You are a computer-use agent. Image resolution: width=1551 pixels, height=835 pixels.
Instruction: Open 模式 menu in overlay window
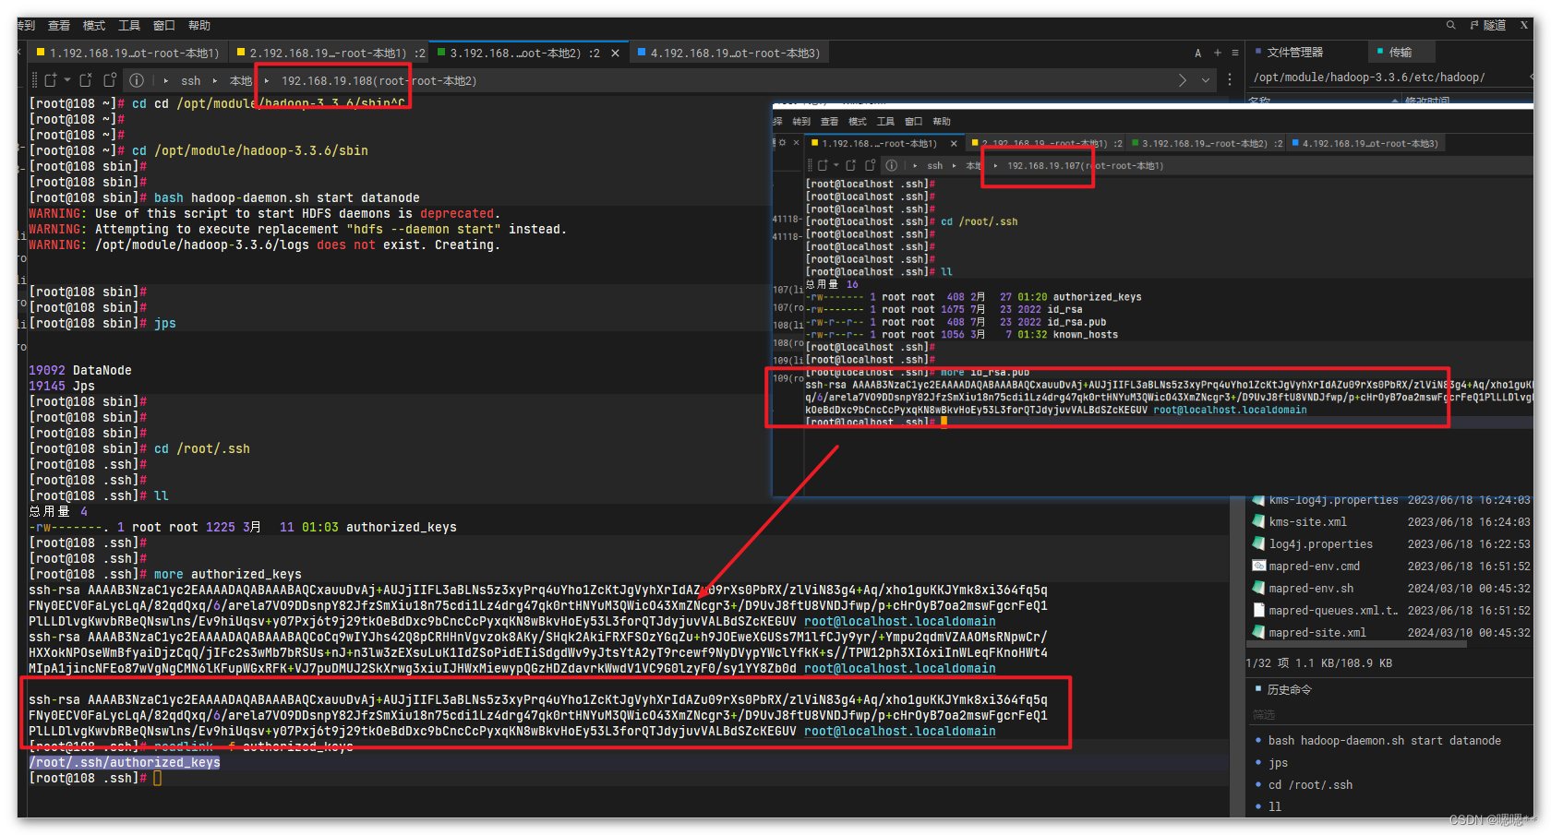858,122
